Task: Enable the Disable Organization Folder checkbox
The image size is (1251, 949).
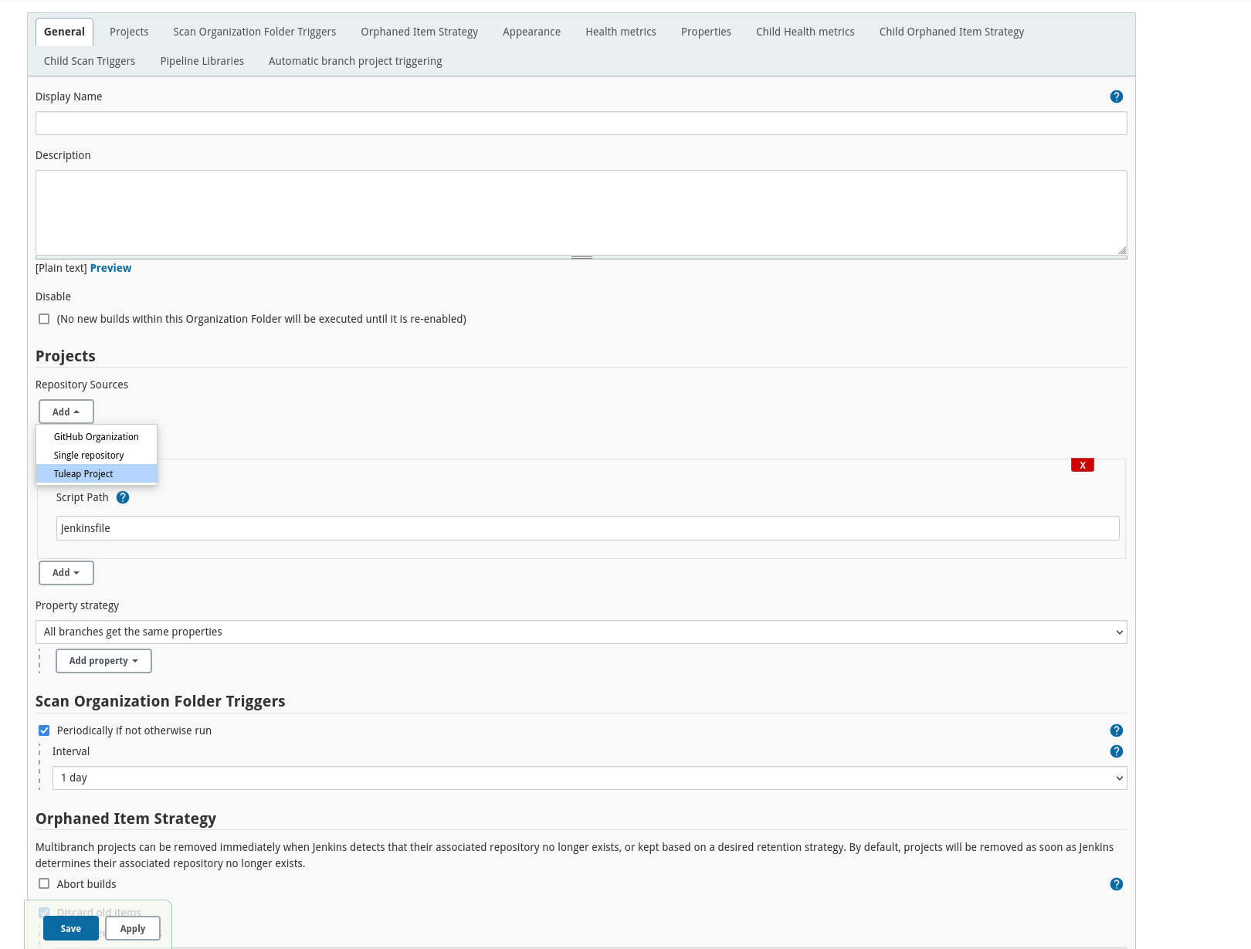Action: [44, 318]
